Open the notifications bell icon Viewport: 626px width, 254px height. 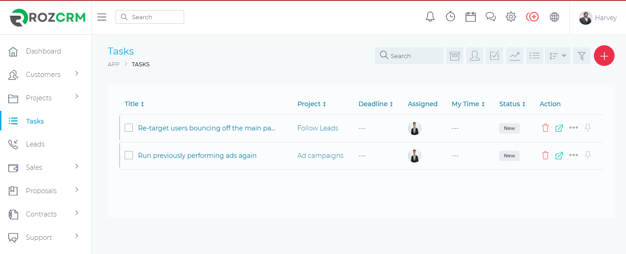click(x=430, y=17)
